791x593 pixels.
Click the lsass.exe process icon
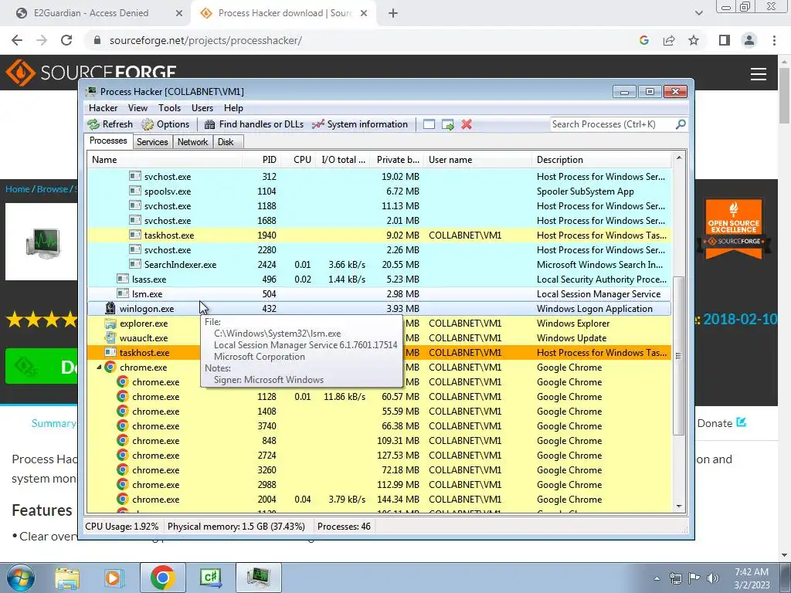[123, 279]
